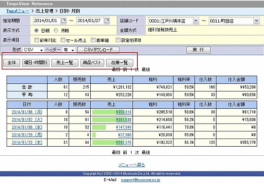The image size is (264, 184).
Task: Click 最初 in the bottom pager
Action: pyautogui.click(x=116, y=152)
